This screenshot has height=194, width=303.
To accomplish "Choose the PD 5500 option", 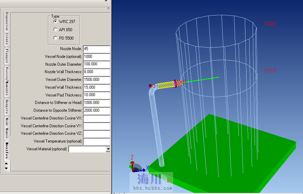I will [x=55, y=38].
